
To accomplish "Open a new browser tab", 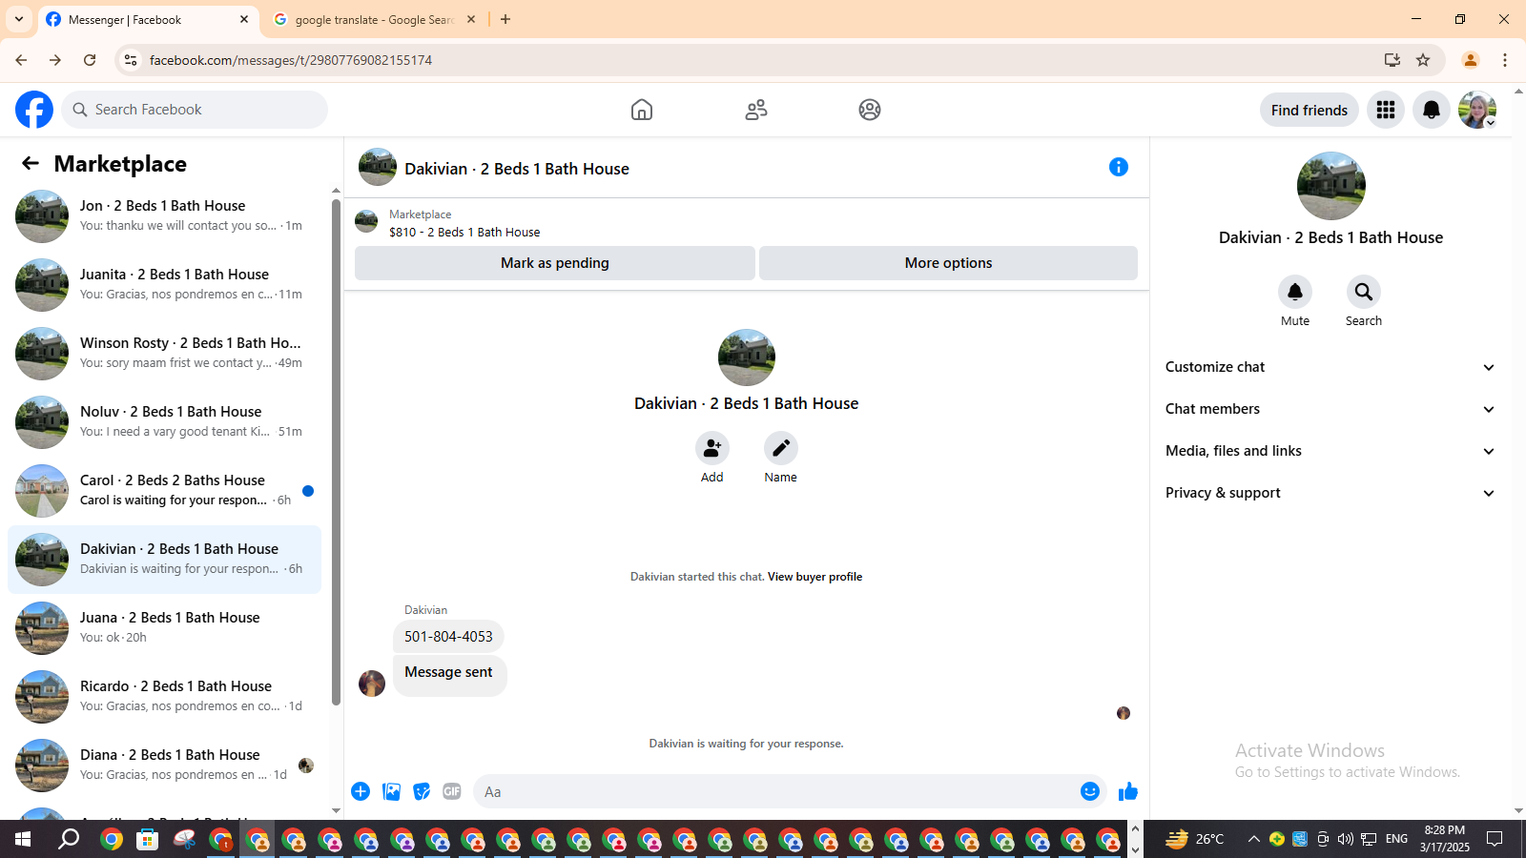I will [505, 19].
